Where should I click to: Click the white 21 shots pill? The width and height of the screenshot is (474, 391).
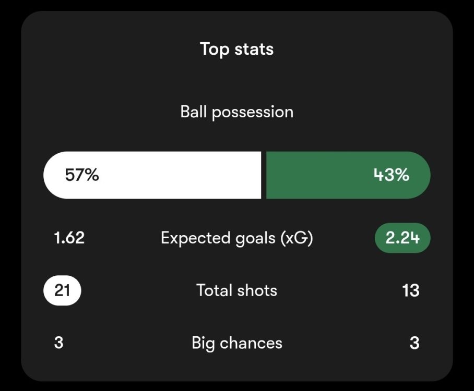click(62, 290)
